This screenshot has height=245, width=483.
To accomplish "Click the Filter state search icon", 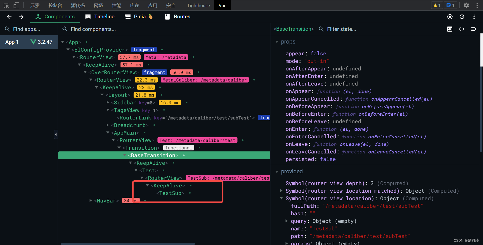I will point(321,29).
